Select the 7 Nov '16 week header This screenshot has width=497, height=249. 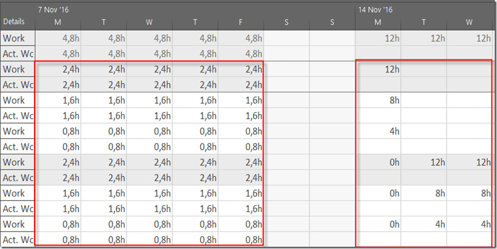click(53, 10)
